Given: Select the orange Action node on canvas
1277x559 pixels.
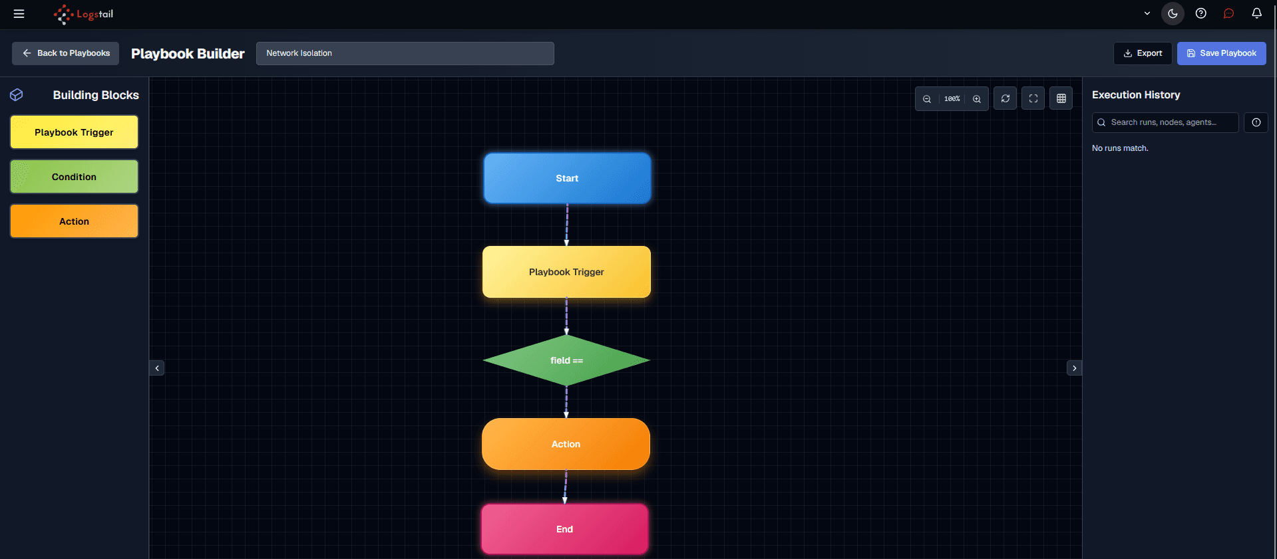Looking at the screenshot, I should coord(566,444).
